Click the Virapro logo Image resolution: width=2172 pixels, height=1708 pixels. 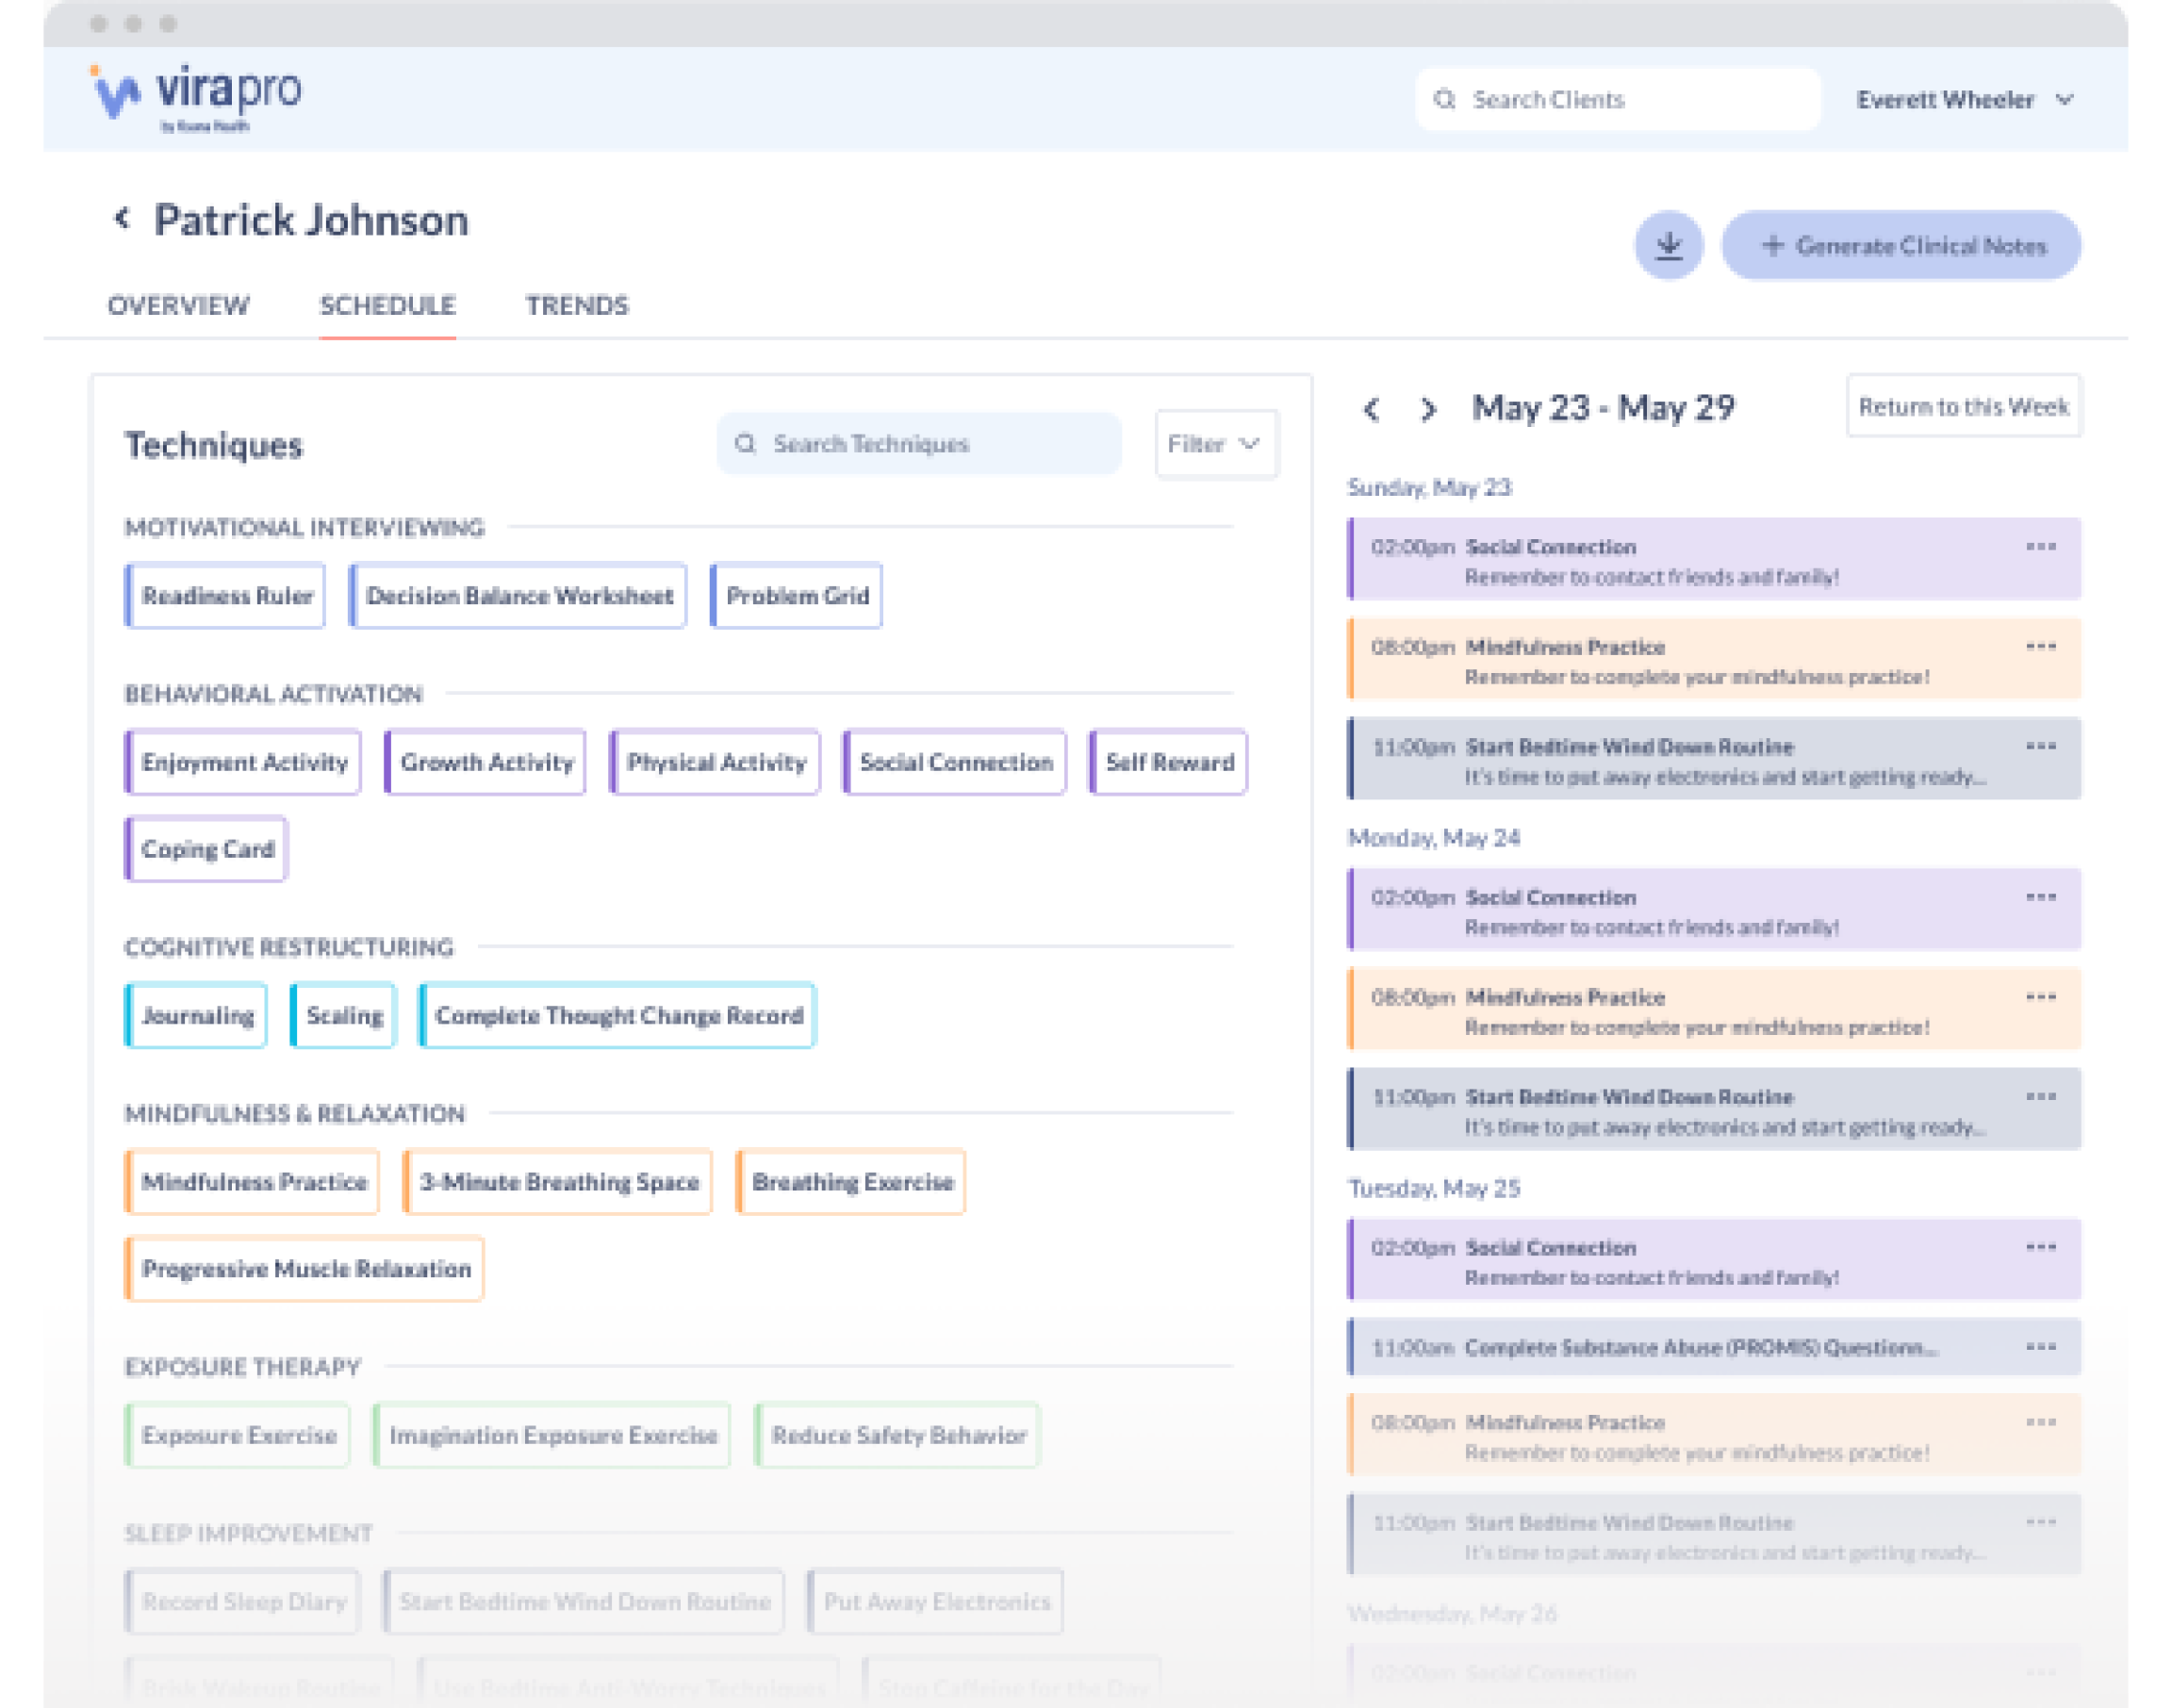pyautogui.click(x=196, y=97)
